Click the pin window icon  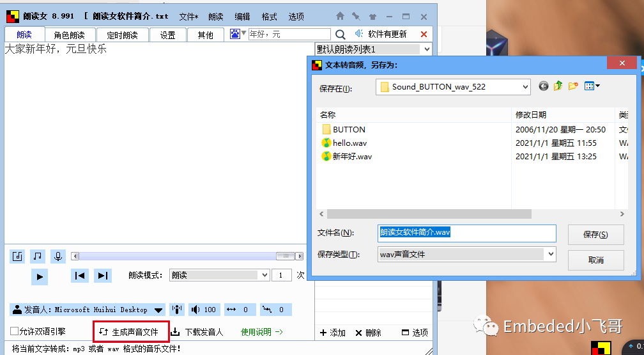(x=356, y=17)
